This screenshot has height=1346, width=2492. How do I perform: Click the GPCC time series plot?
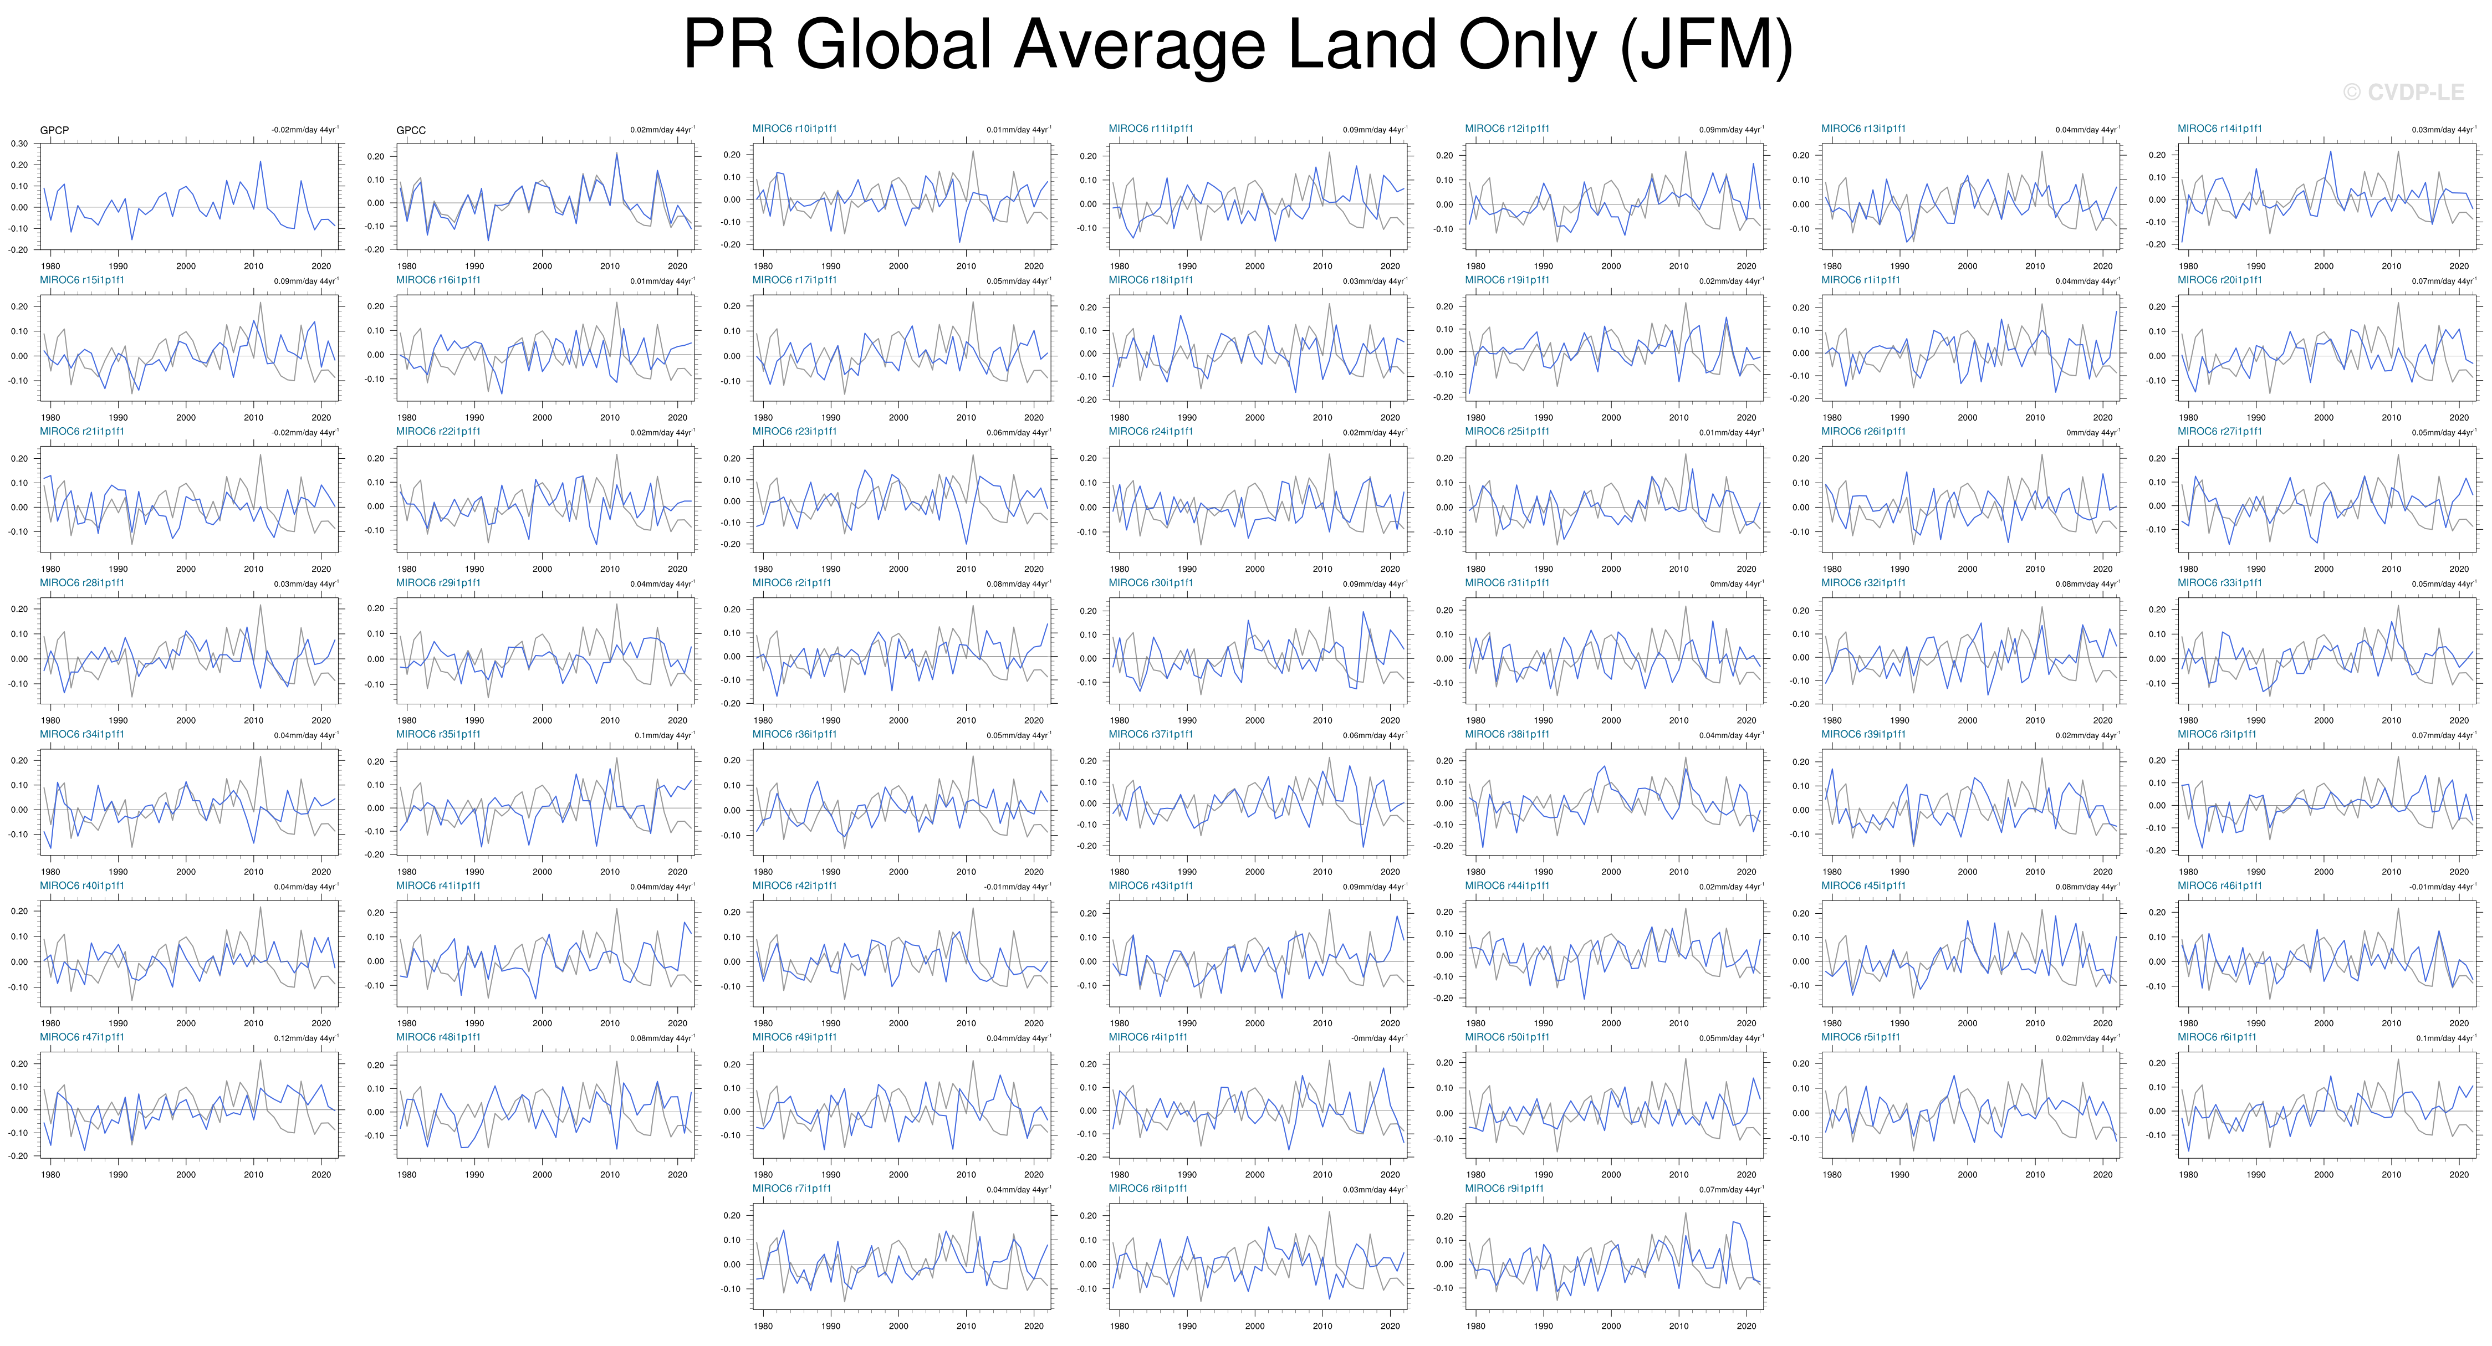[545, 196]
